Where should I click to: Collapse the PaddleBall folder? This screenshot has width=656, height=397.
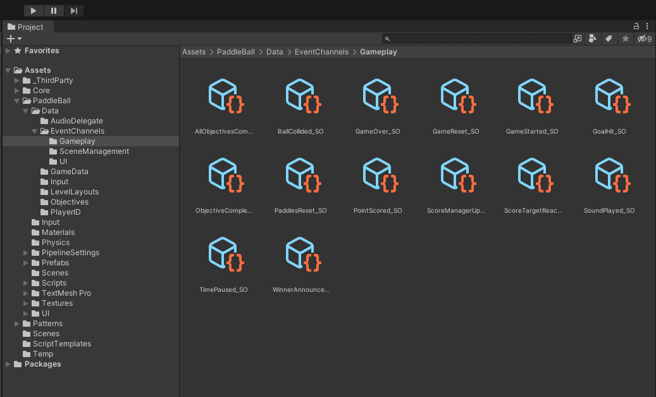point(17,101)
